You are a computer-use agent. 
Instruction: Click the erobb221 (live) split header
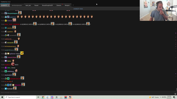point(78,9)
